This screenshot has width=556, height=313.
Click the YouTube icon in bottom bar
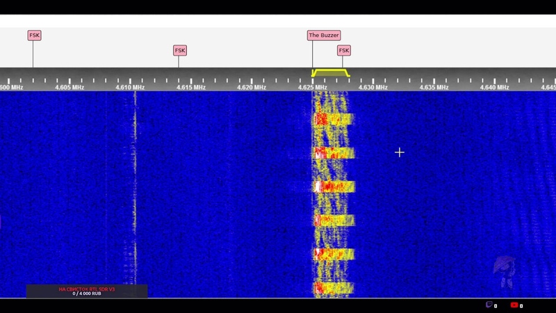tap(514, 305)
